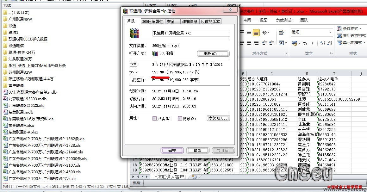Expand the text orientation dropdown arrow
The image size is (367, 192).
[x=269, y=33]
